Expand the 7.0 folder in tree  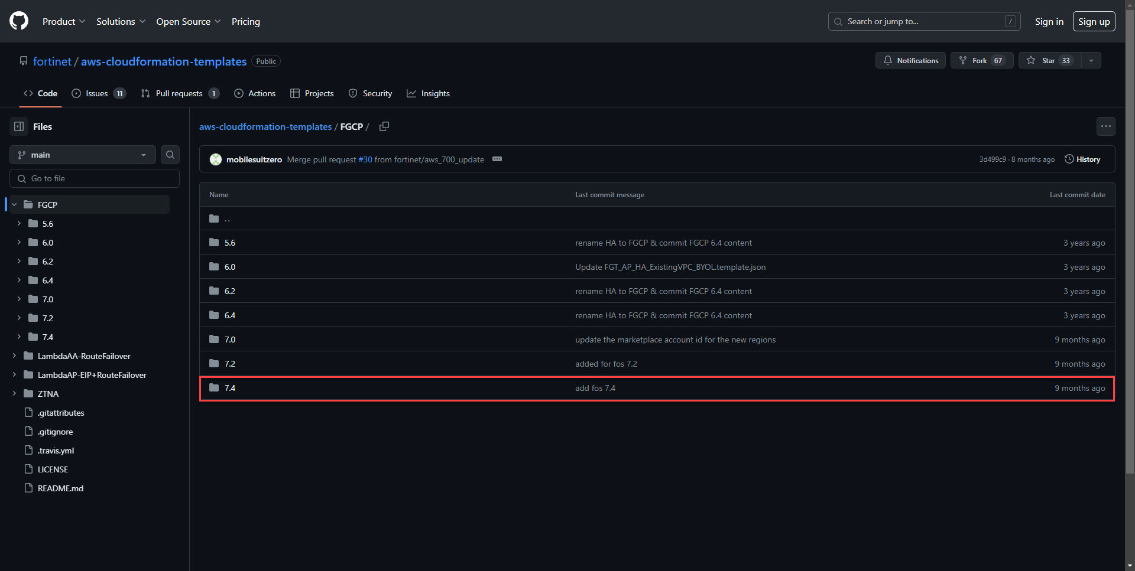click(19, 299)
